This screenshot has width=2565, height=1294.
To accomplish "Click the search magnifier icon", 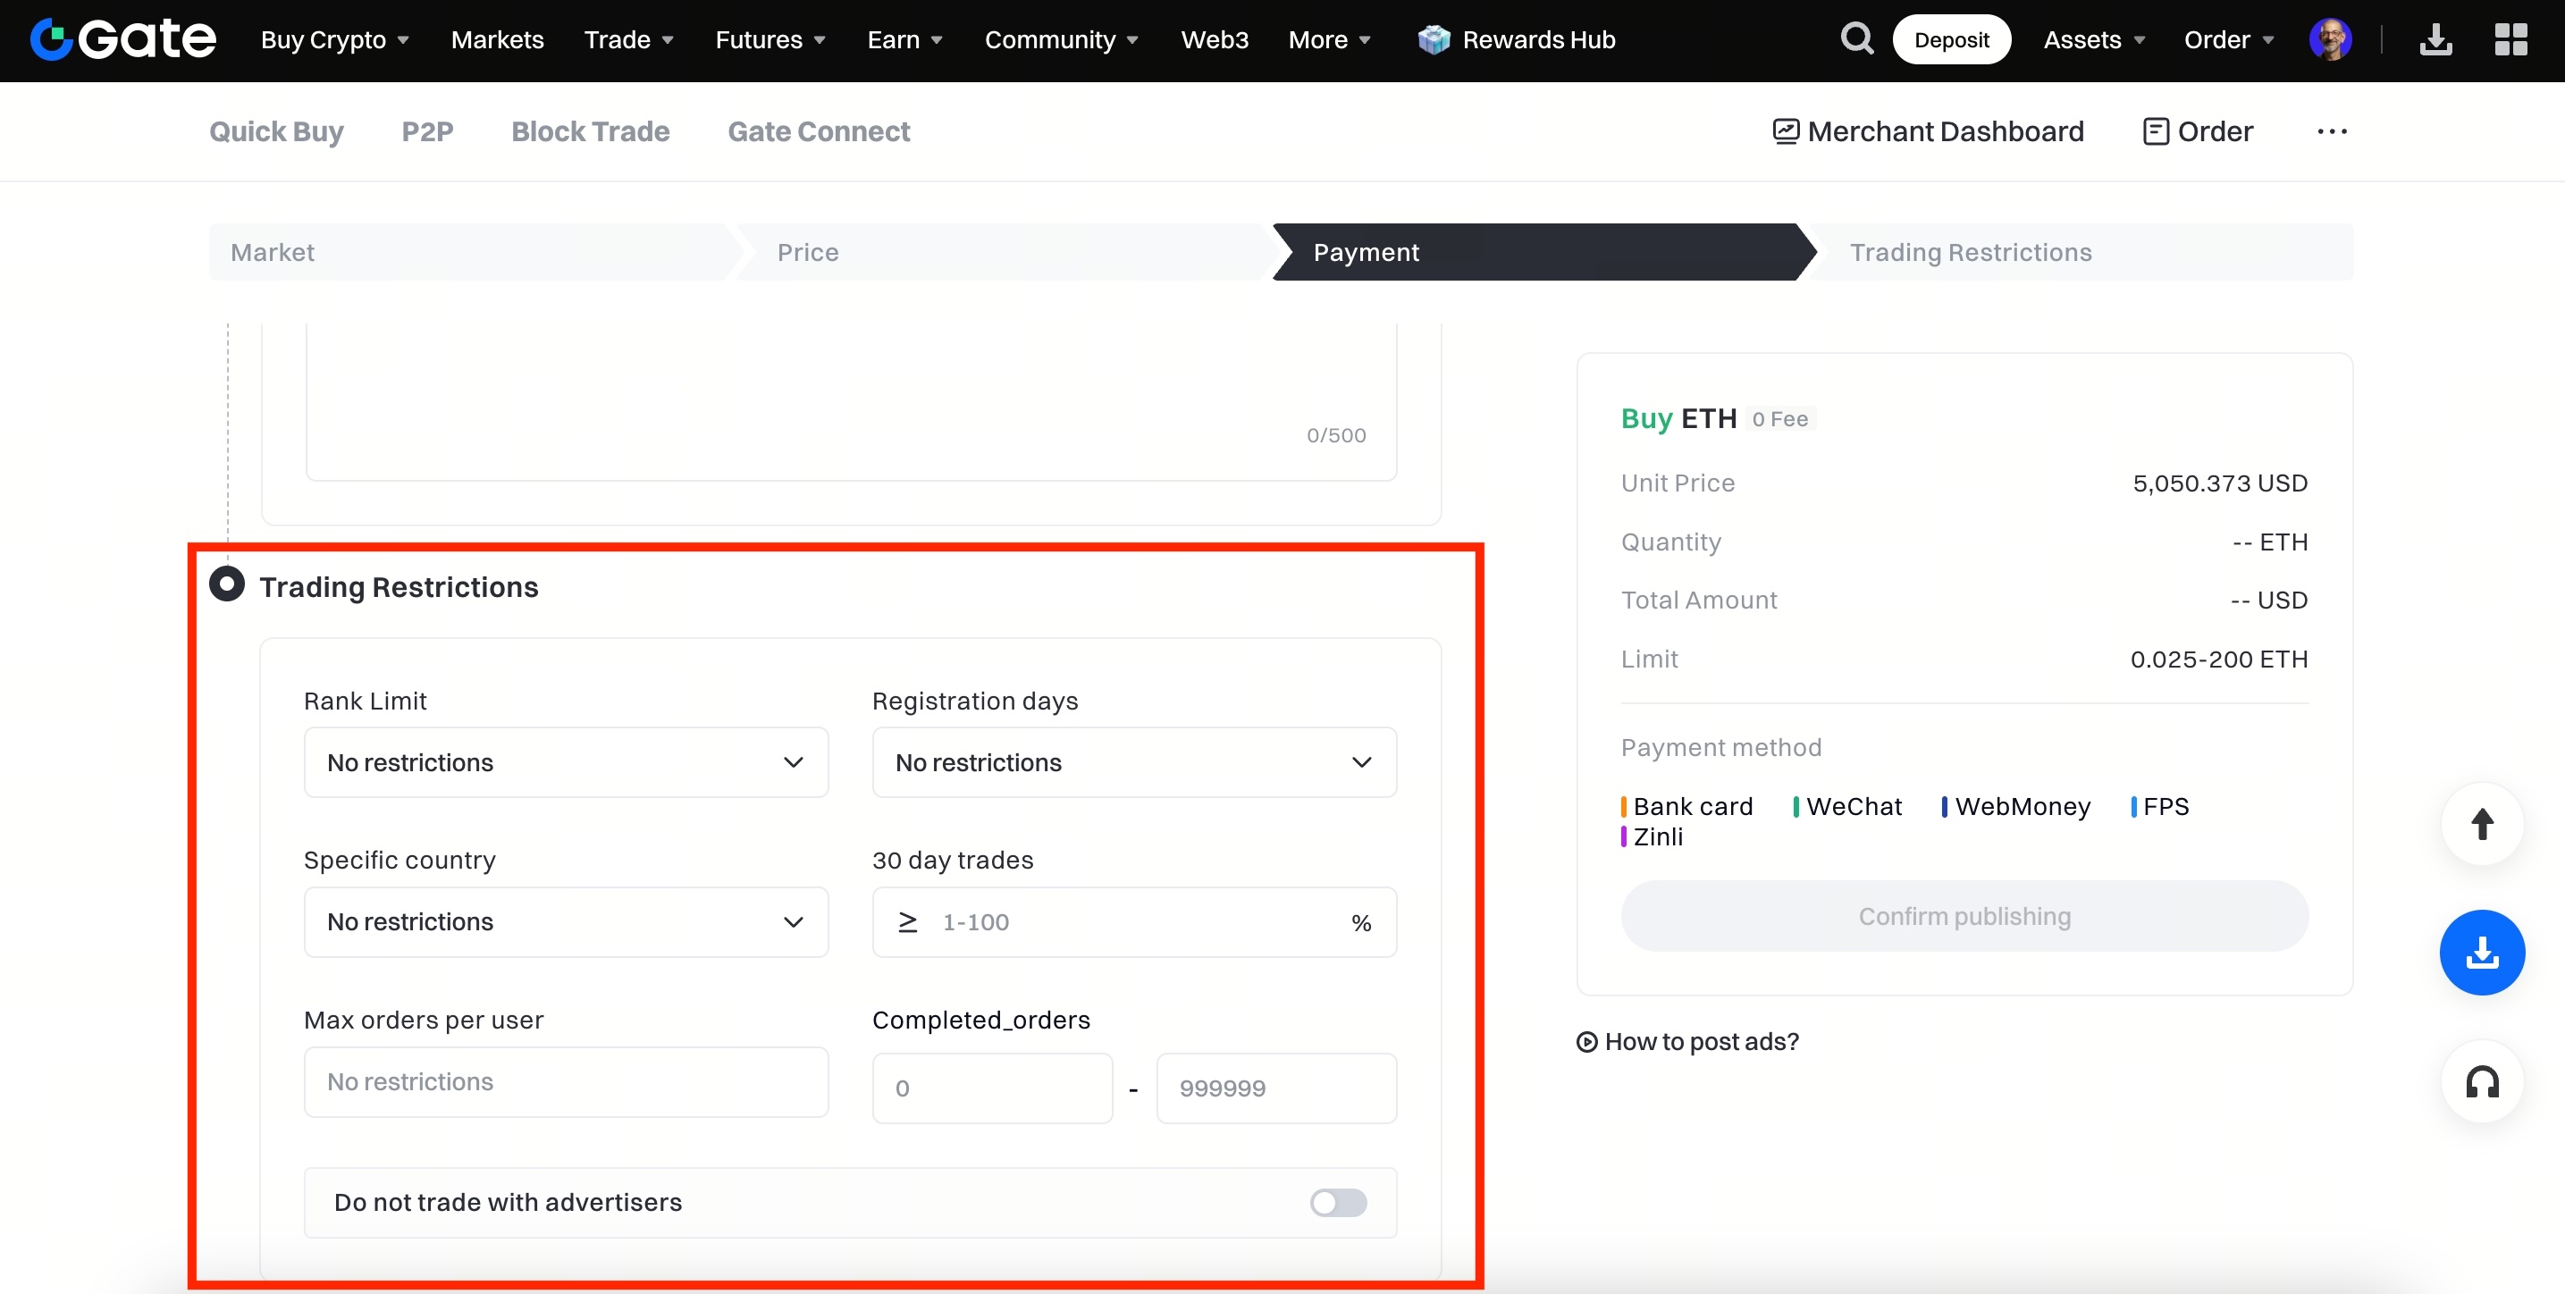I will 1856,40.
